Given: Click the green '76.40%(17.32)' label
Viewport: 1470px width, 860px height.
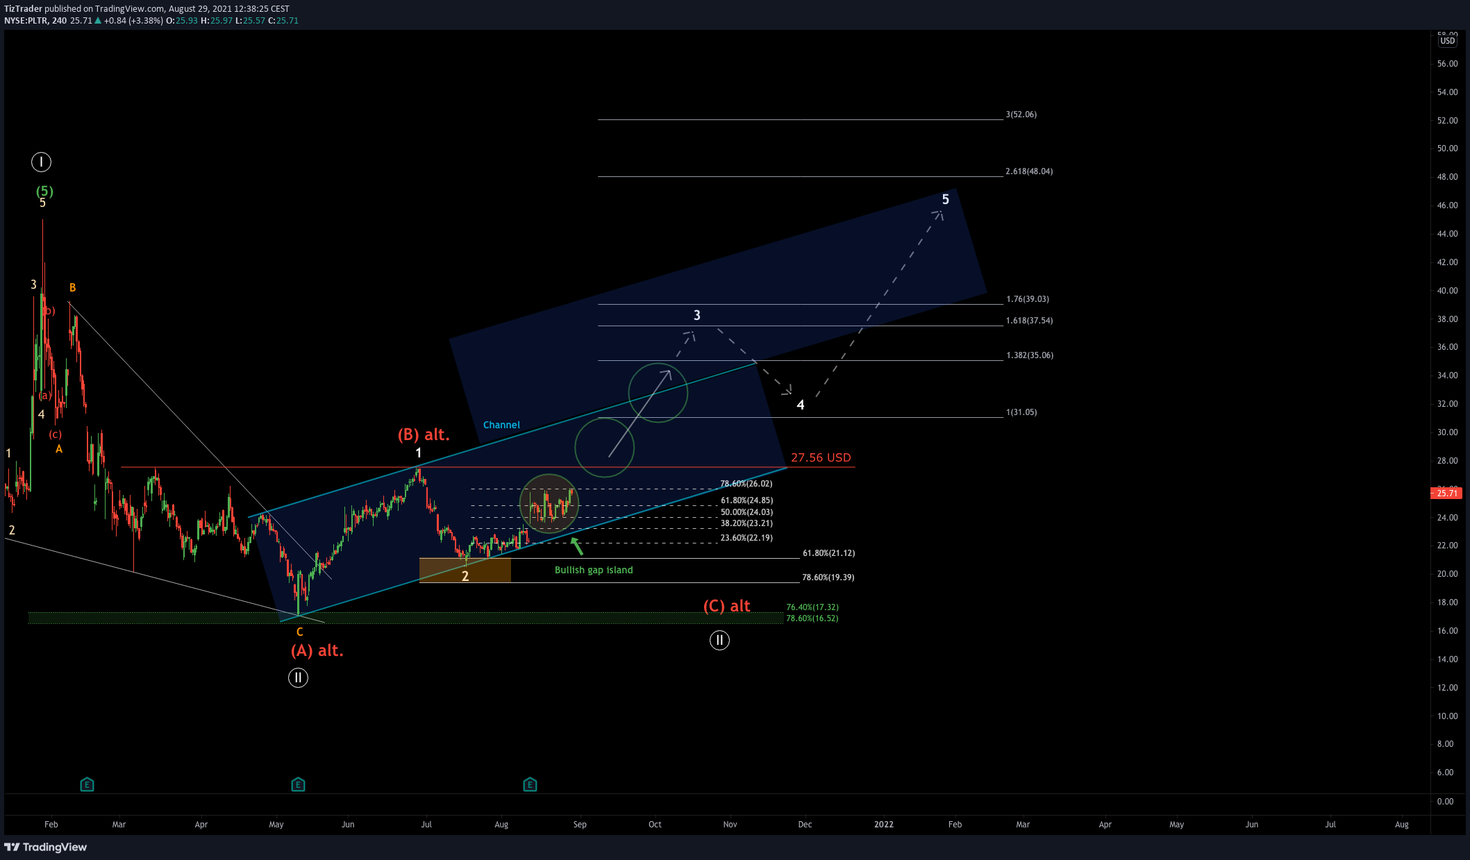Looking at the screenshot, I should [x=812, y=607].
